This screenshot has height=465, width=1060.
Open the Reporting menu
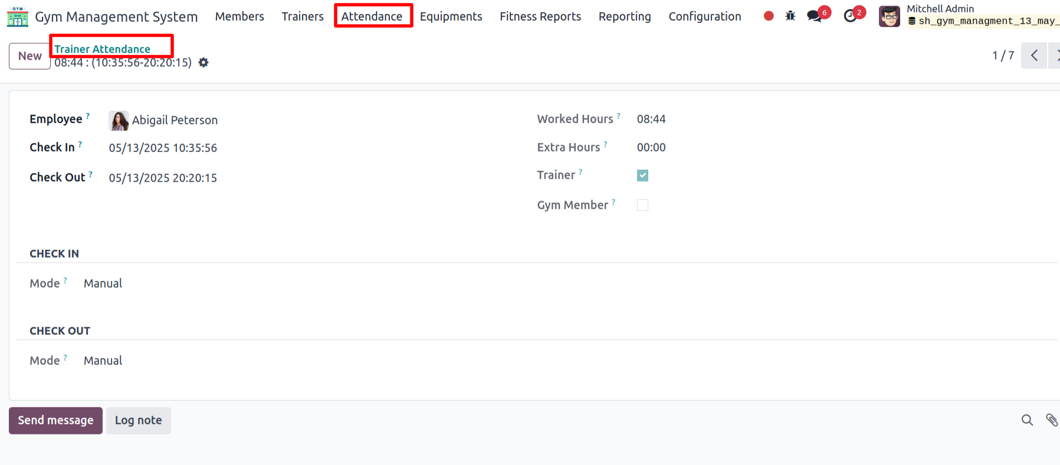click(x=625, y=17)
